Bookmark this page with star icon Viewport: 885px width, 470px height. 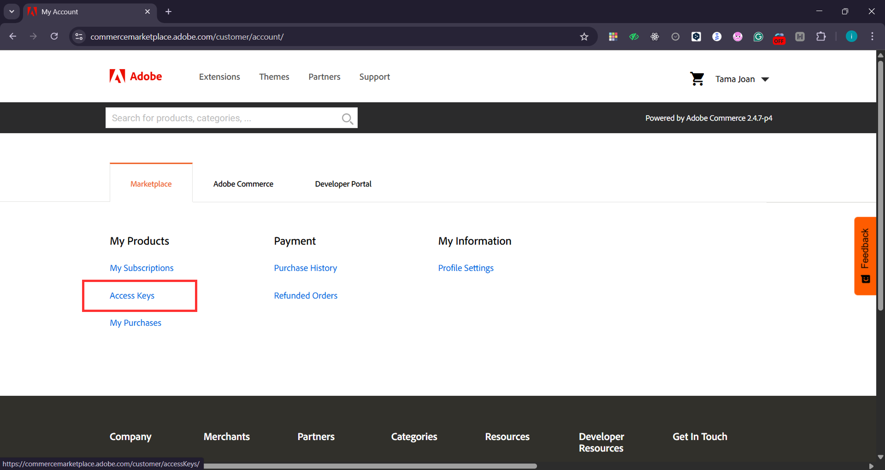[x=584, y=36]
